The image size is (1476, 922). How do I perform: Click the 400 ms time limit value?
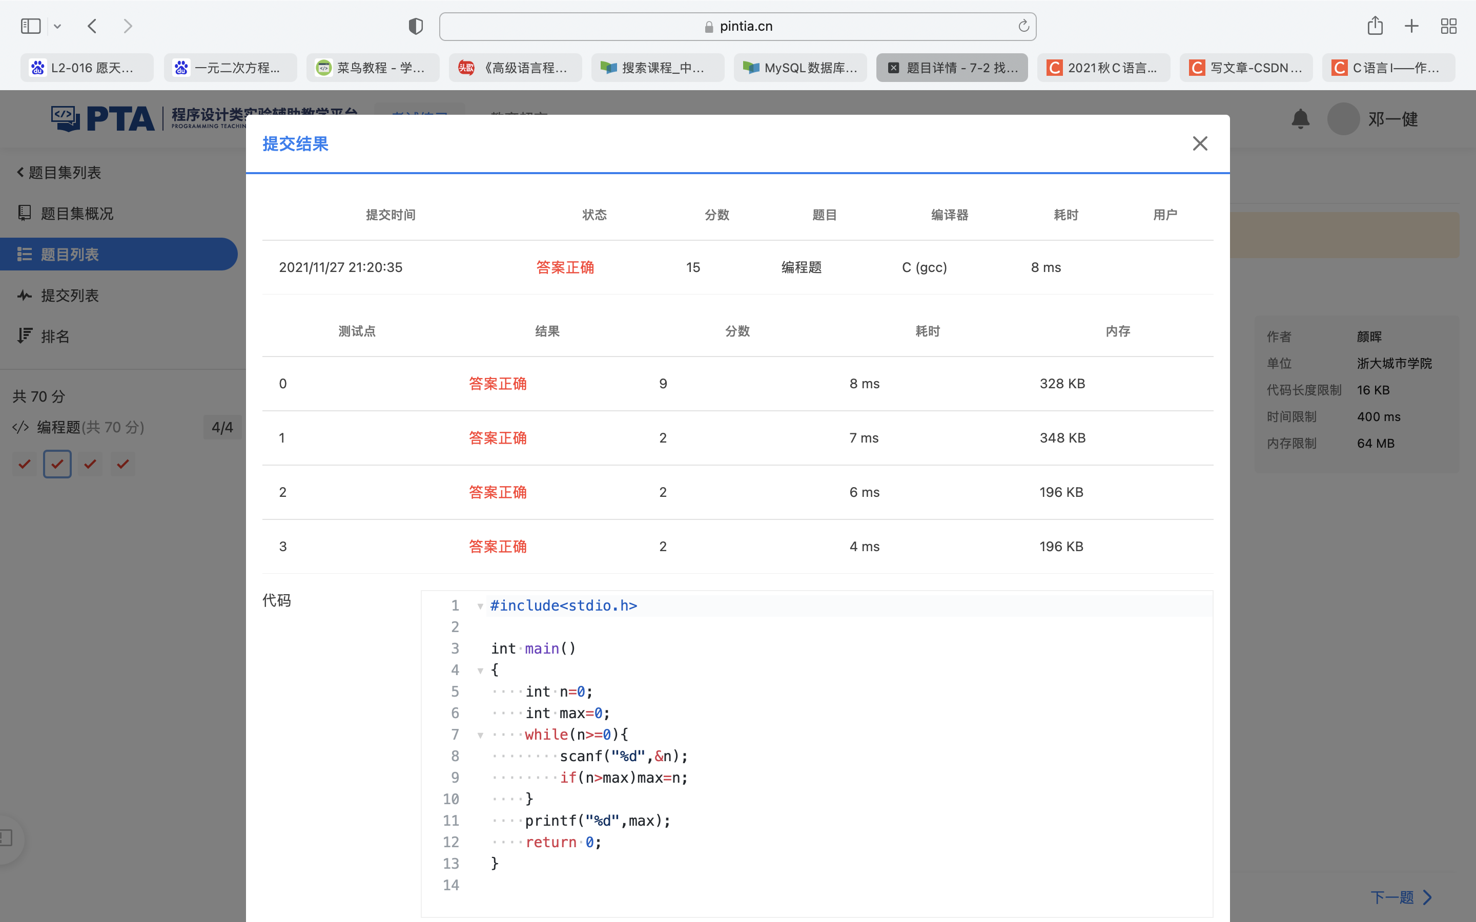point(1379,416)
